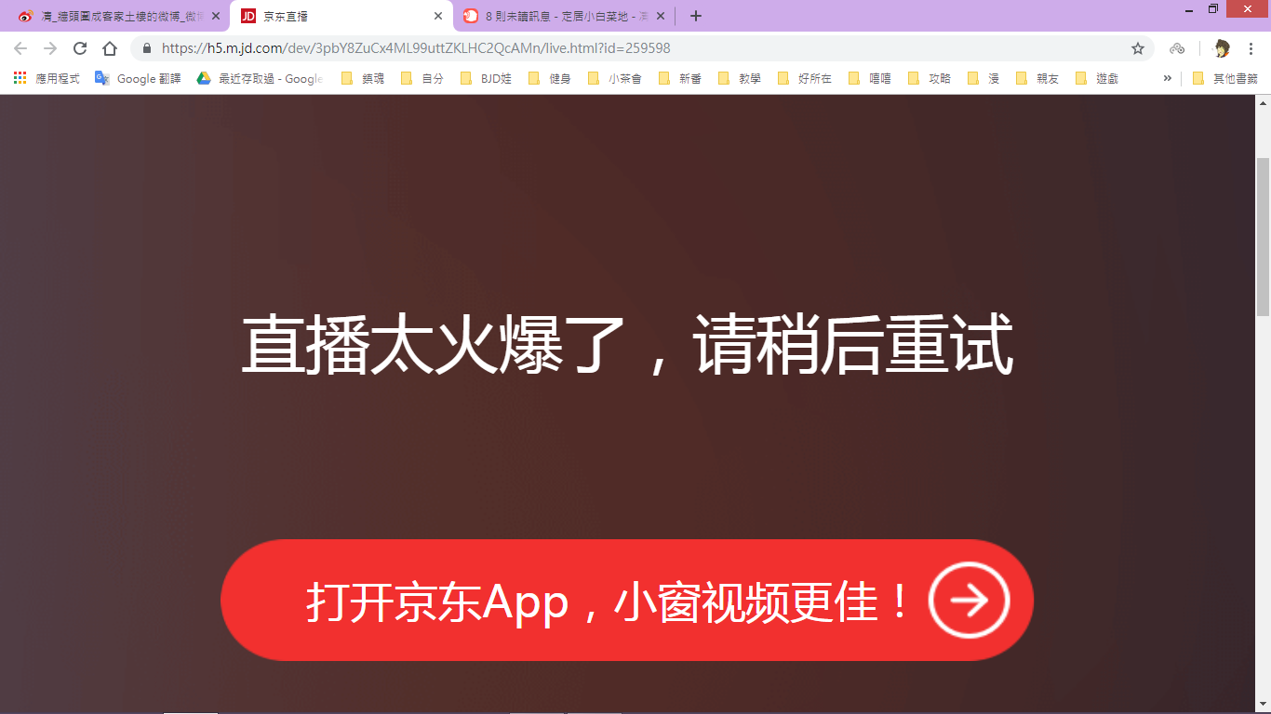Screen dimensions: 1271x714
Task: Open the 健身 bookmark folder
Action: pyautogui.click(x=550, y=79)
